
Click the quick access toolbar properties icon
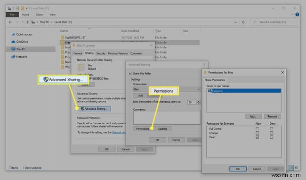pos(17,8)
